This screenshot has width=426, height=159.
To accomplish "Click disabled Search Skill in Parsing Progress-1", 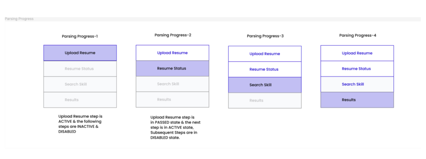I will click(x=80, y=84).
